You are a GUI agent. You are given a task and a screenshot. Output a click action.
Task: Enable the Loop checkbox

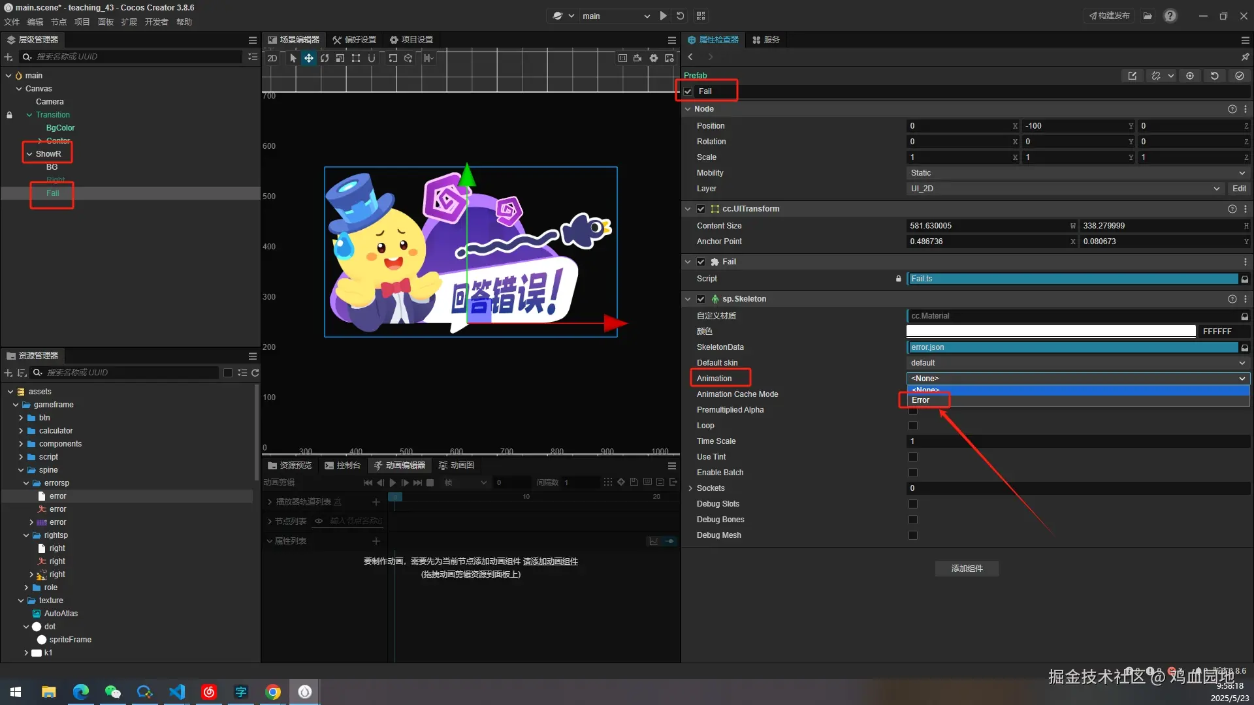(x=913, y=426)
